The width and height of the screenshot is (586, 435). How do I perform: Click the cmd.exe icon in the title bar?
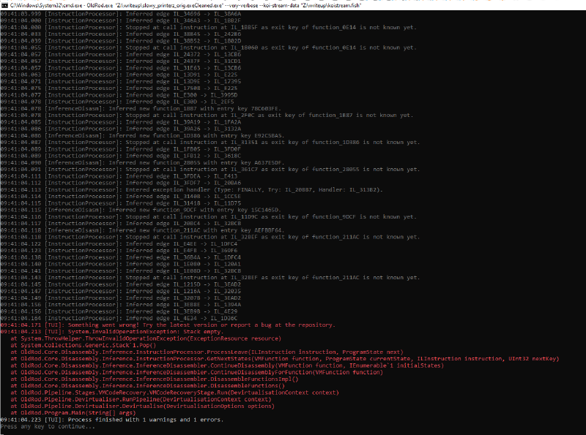[5, 4]
